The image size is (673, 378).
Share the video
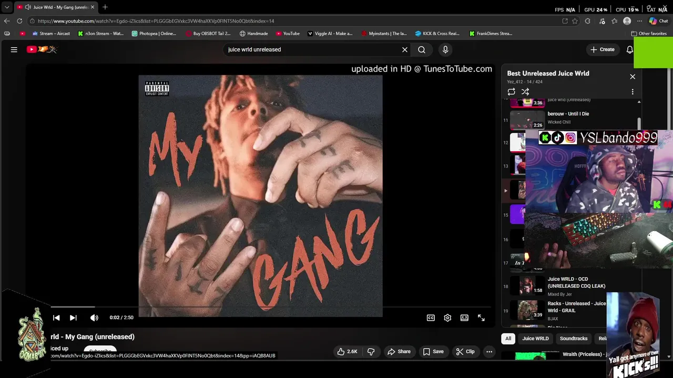(x=399, y=352)
